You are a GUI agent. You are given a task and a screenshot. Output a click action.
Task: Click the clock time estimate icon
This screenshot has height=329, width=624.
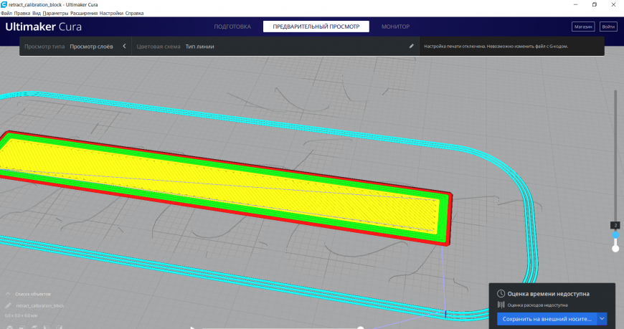tap(501, 294)
